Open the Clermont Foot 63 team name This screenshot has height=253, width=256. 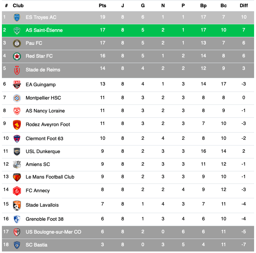45,139
